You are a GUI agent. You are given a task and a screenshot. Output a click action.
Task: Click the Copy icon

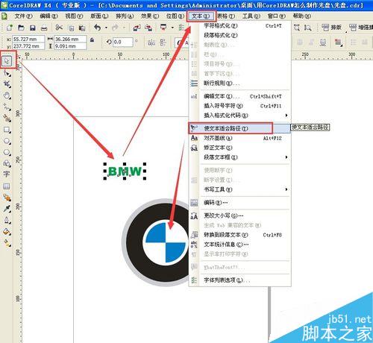pyautogui.click(x=72, y=28)
